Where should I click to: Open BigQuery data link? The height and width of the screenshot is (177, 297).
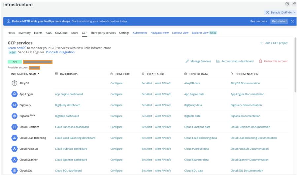coord(193,105)
